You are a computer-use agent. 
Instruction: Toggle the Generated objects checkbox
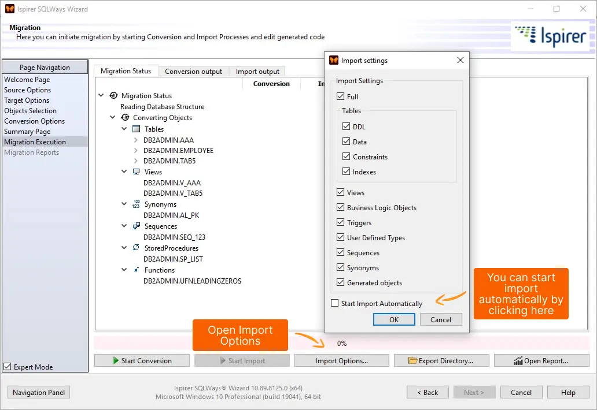click(x=340, y=282)
